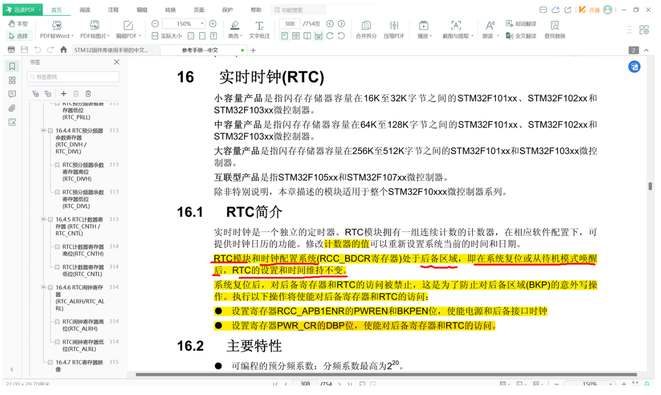This screenshot has height=395, width=661.
Task: Open the PDF转Word converter
Action: [57, 29]
